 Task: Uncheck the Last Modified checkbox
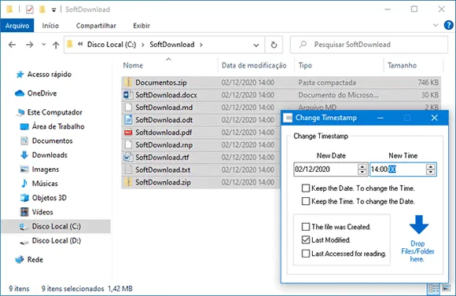click(306, 240)
